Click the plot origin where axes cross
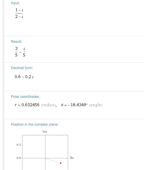Image resolution: width=144 pixels, height=170 pixels. (x=45, y=158)
